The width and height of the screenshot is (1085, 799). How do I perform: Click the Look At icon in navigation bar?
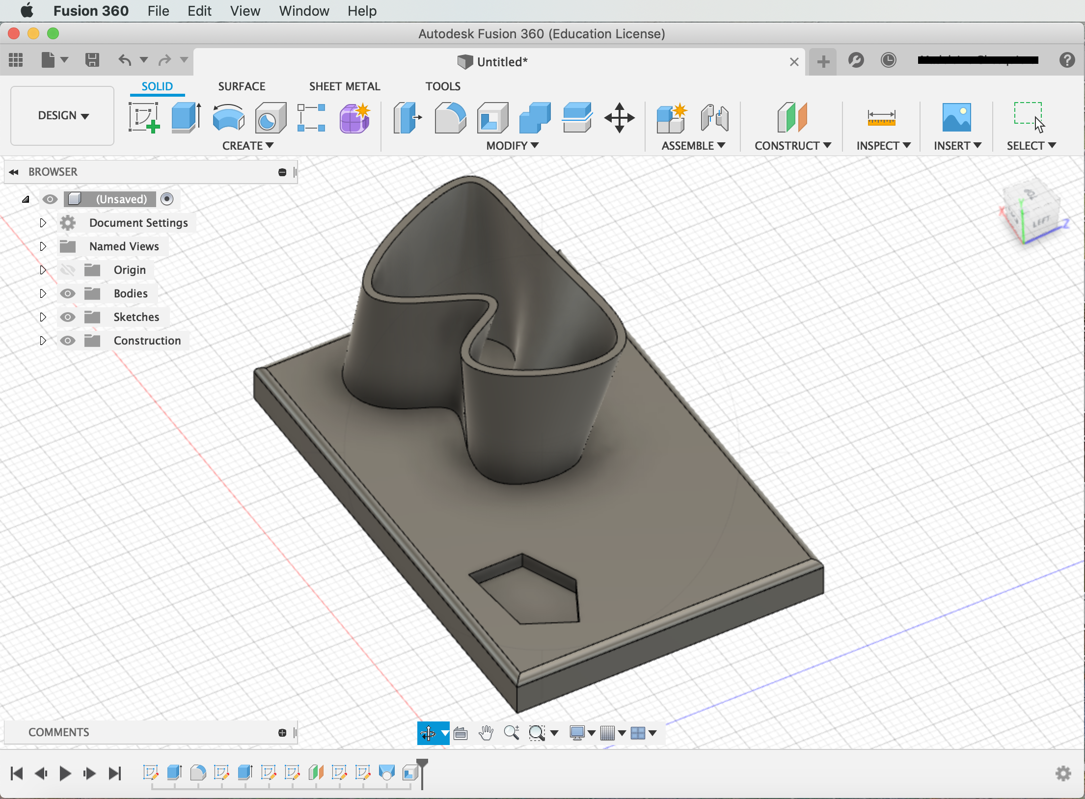(x=461, y=733)
